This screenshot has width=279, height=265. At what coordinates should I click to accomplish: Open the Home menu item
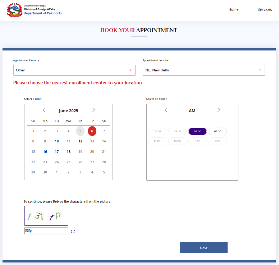click(x=233, y=9)
